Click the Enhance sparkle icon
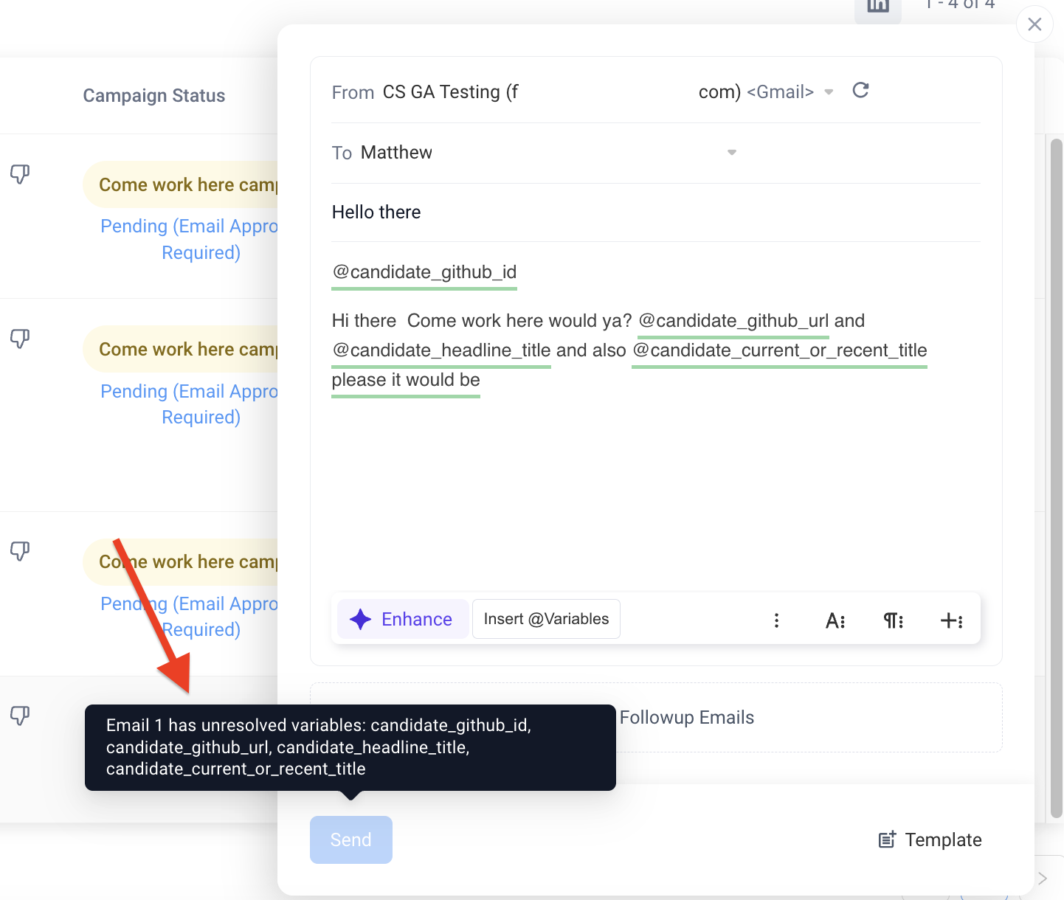This screenshot has height=900, width=1064. tap(360, 619)
